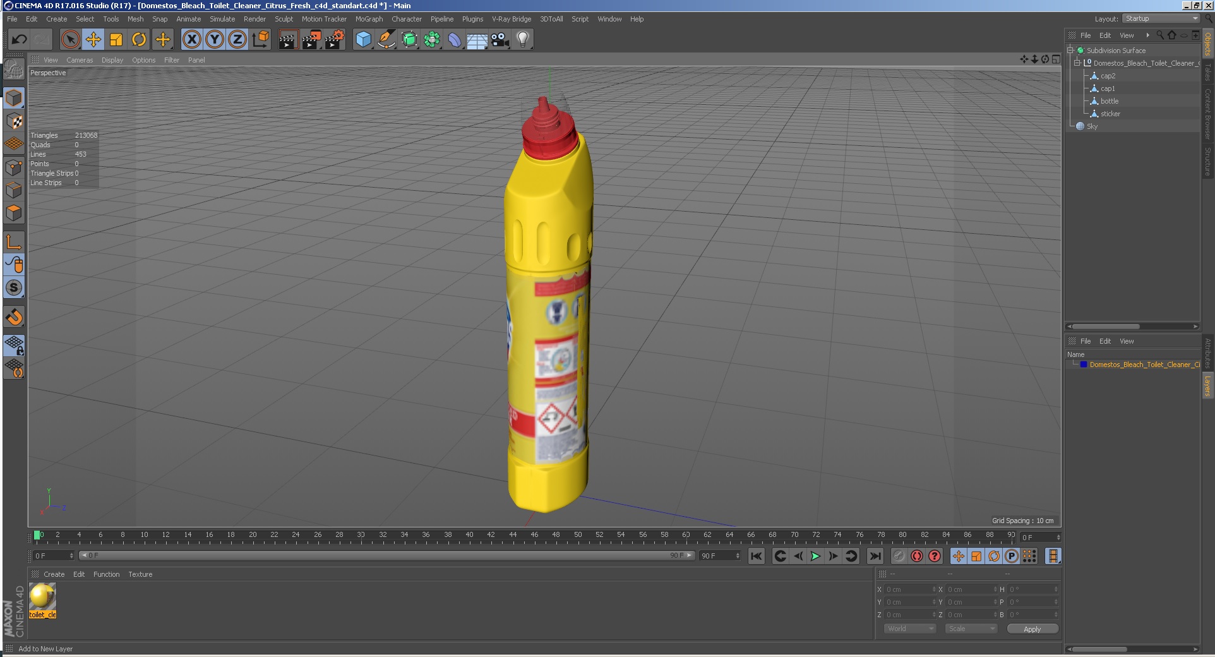
Task: Select the sticker object
Action: (x=1110, y=114)
